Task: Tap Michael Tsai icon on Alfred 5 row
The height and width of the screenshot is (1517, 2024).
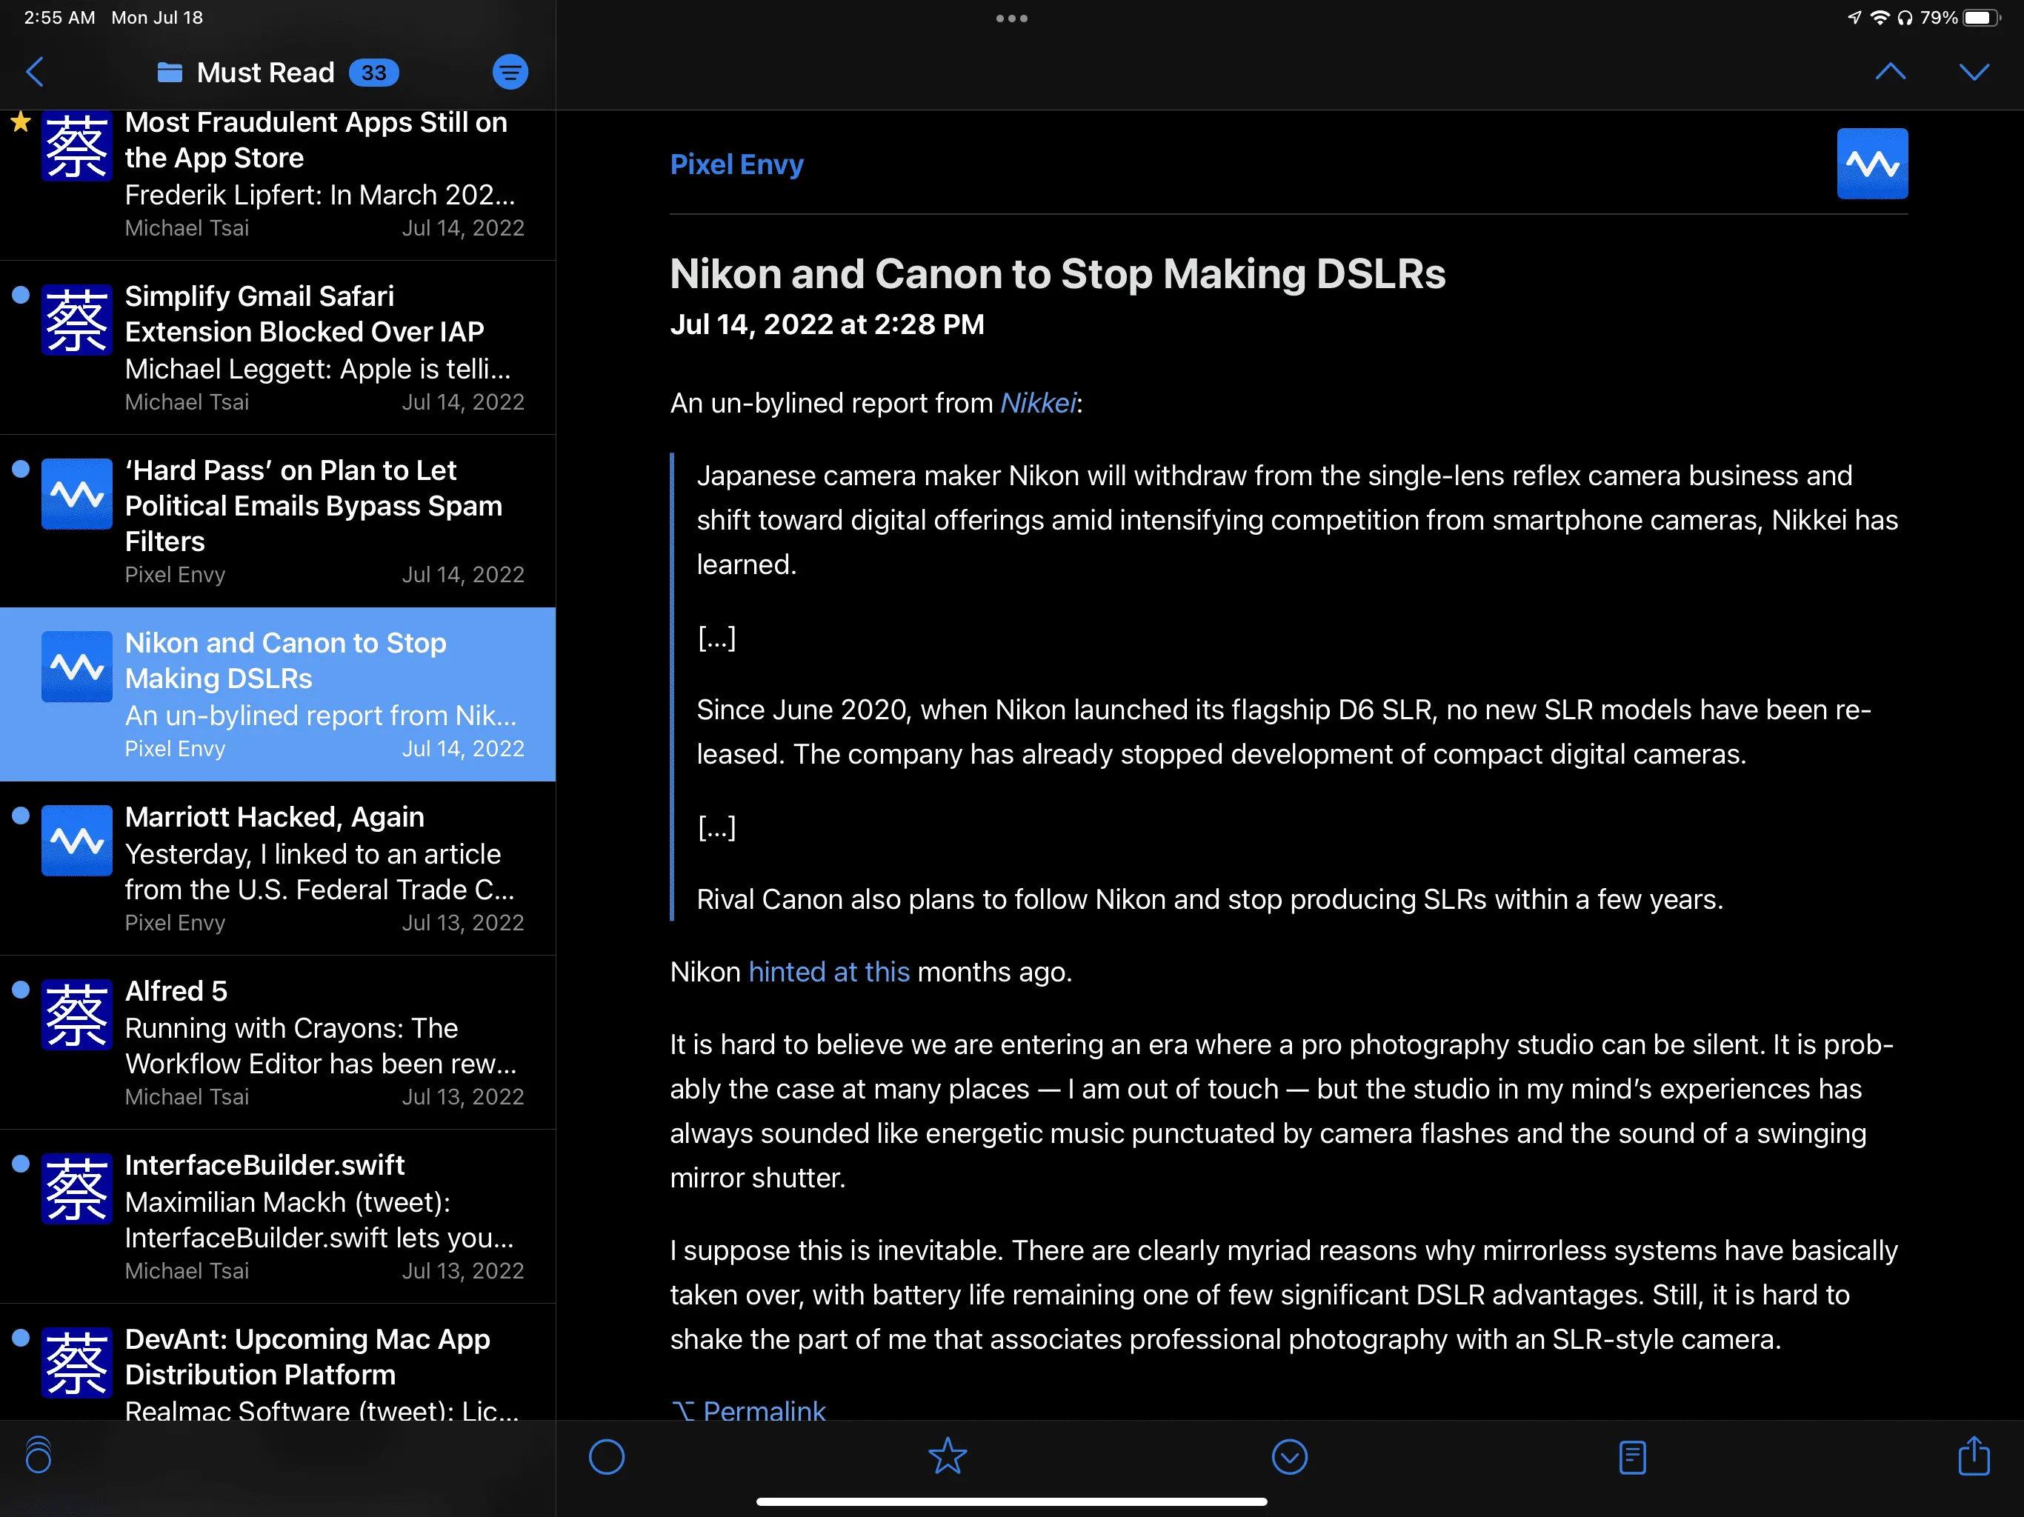Action: [x=77, y=1015]
